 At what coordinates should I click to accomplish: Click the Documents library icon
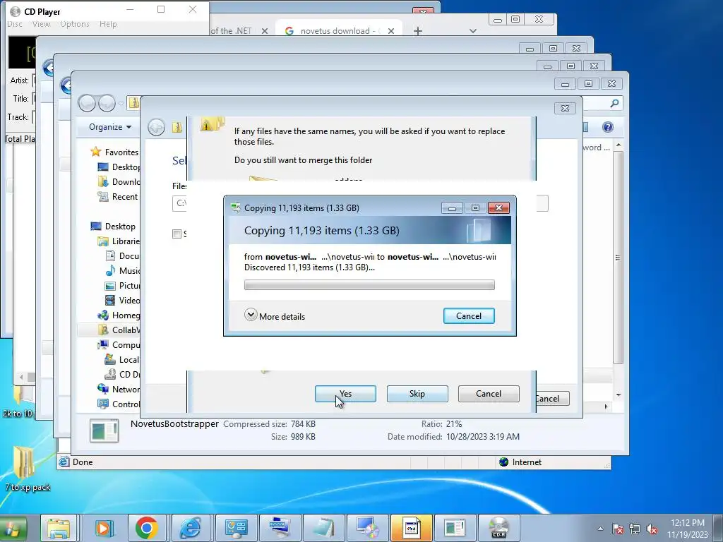[110, 255]
